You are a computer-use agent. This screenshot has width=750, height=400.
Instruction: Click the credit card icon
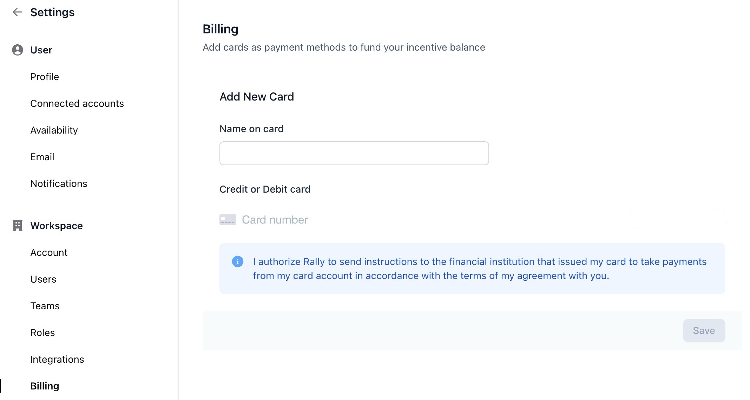point(228,220)
